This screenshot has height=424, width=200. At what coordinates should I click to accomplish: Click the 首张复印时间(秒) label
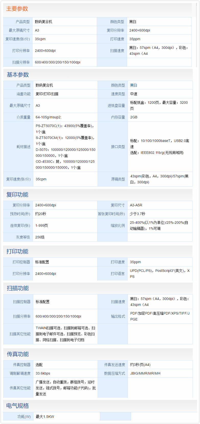pyautogui.click(x=111, y=214)
